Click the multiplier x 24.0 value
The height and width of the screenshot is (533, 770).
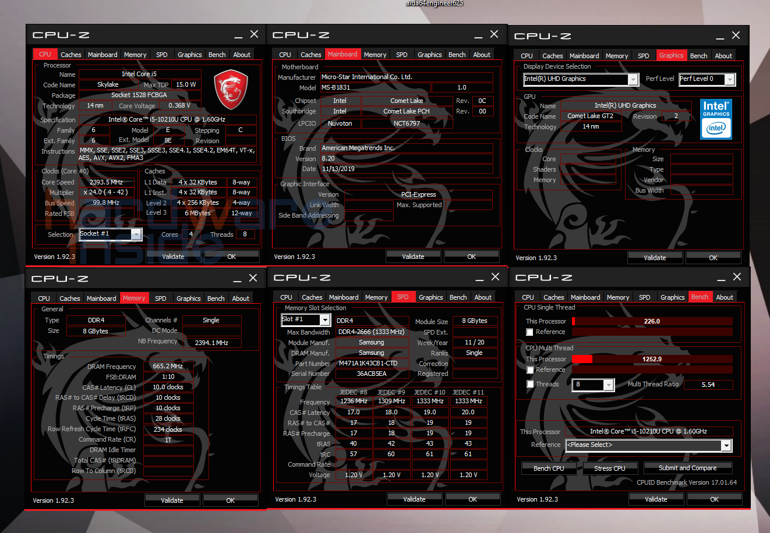point(106,193)
